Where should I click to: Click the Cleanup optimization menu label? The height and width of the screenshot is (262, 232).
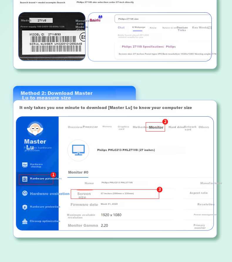(x=45, y=221)
